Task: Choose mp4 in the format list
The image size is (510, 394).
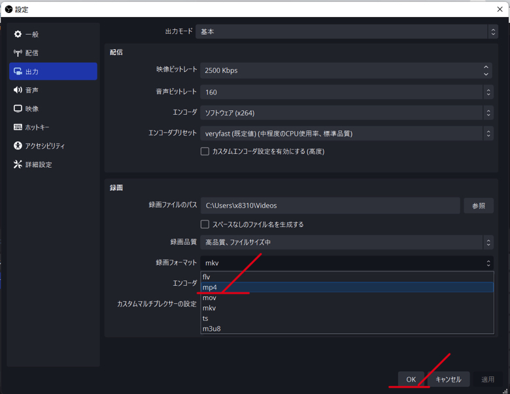Action: pos(347,287)
